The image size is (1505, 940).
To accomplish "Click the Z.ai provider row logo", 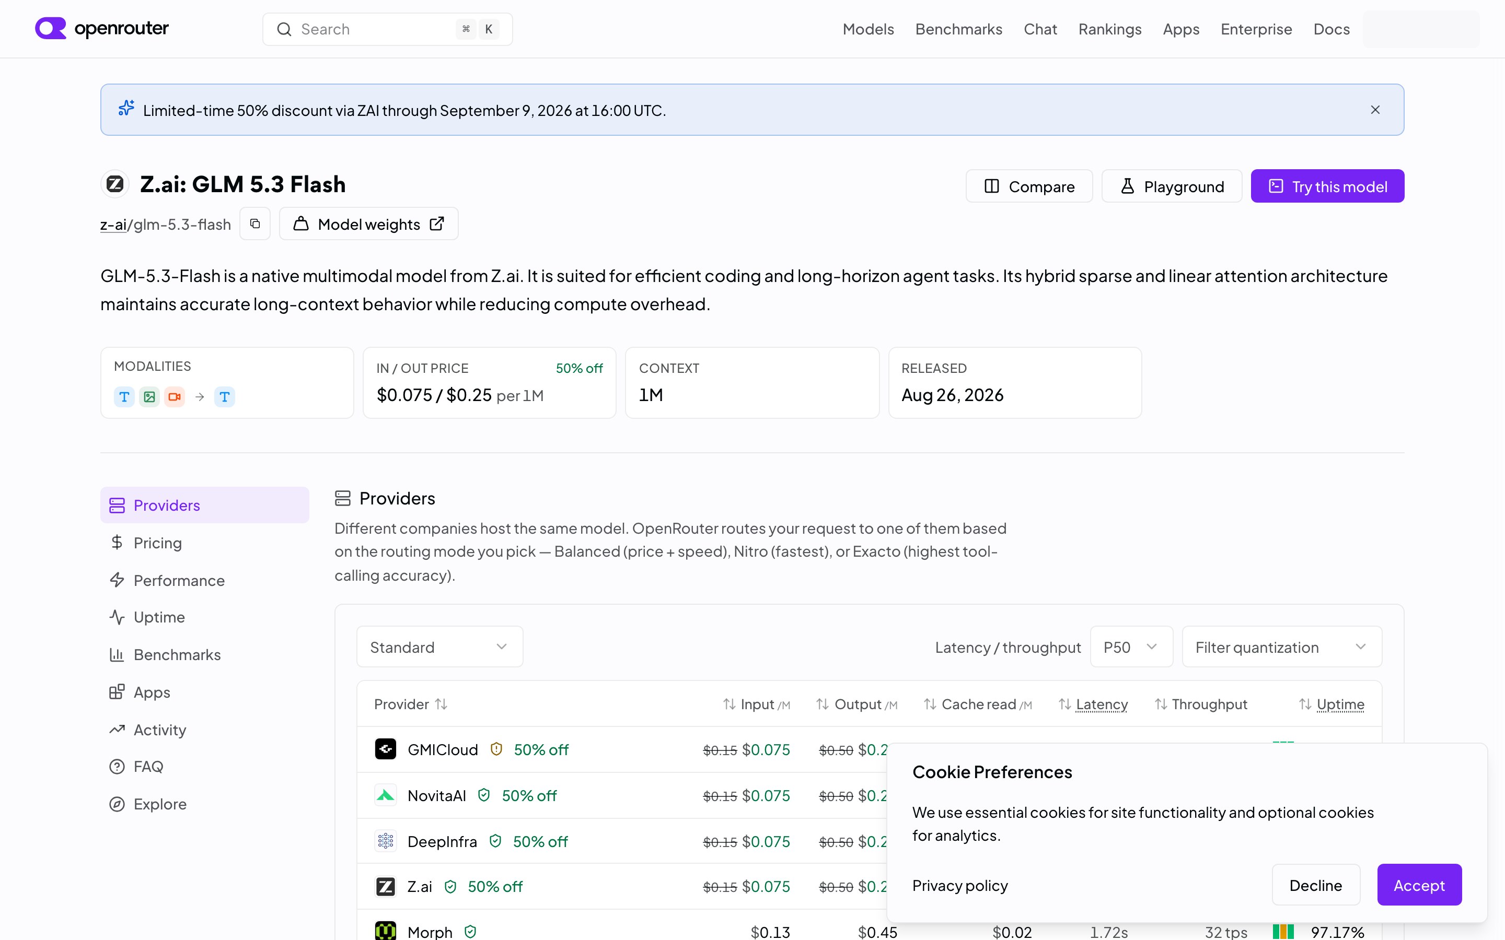I will tap(386, 887).
